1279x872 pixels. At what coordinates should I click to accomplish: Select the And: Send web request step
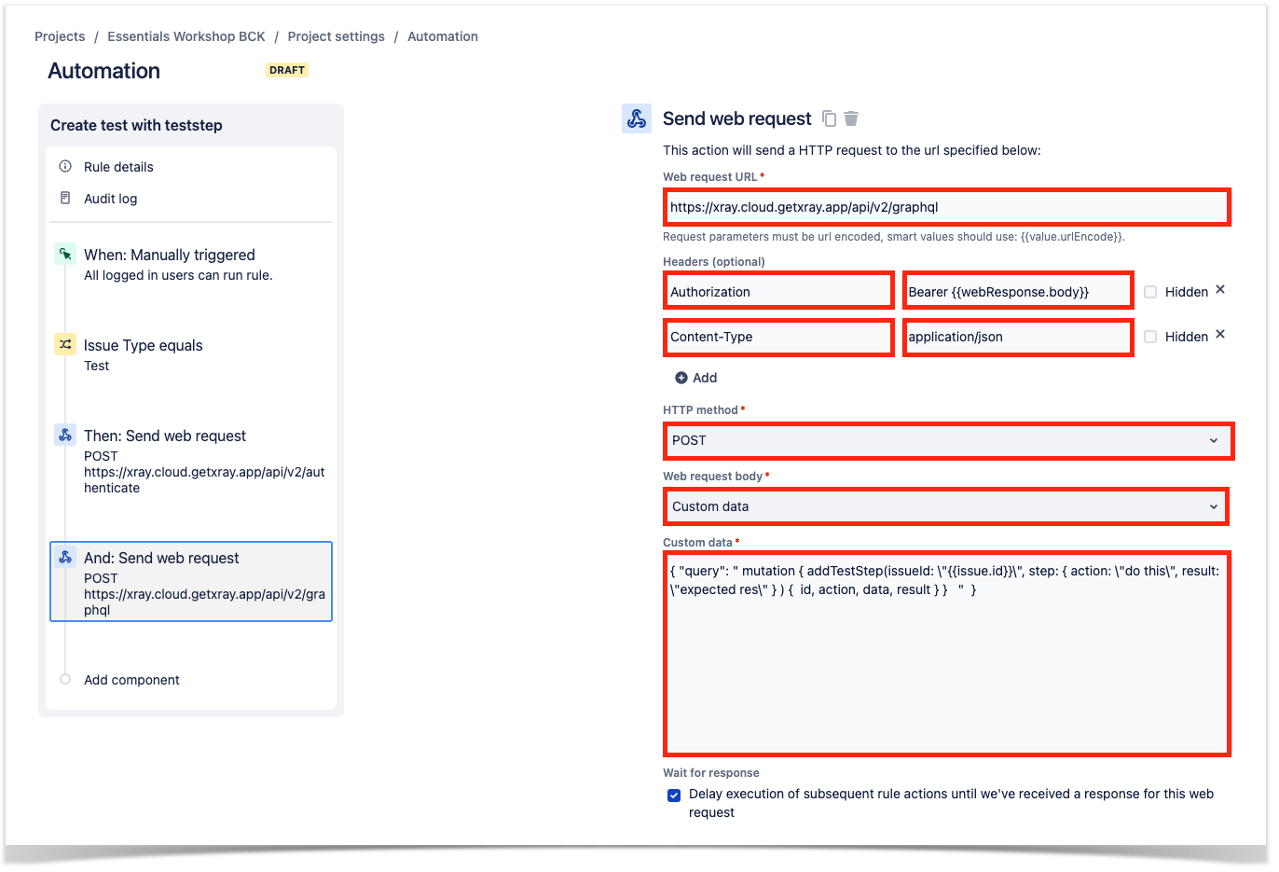click(x=191, y=582)
